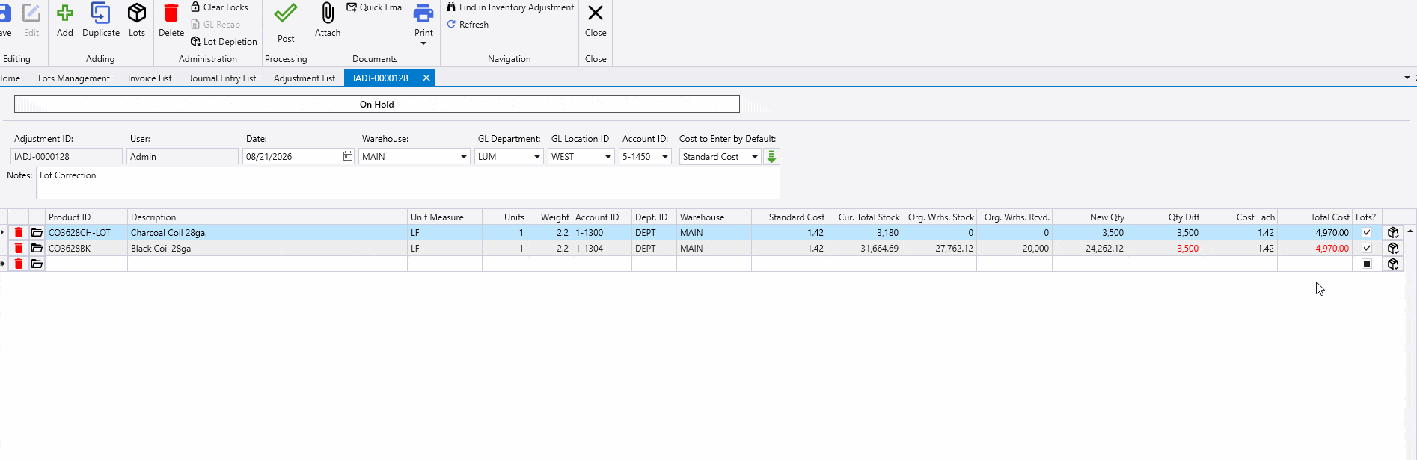
Task: Click in the Notes field
Action: pos(408,184)
